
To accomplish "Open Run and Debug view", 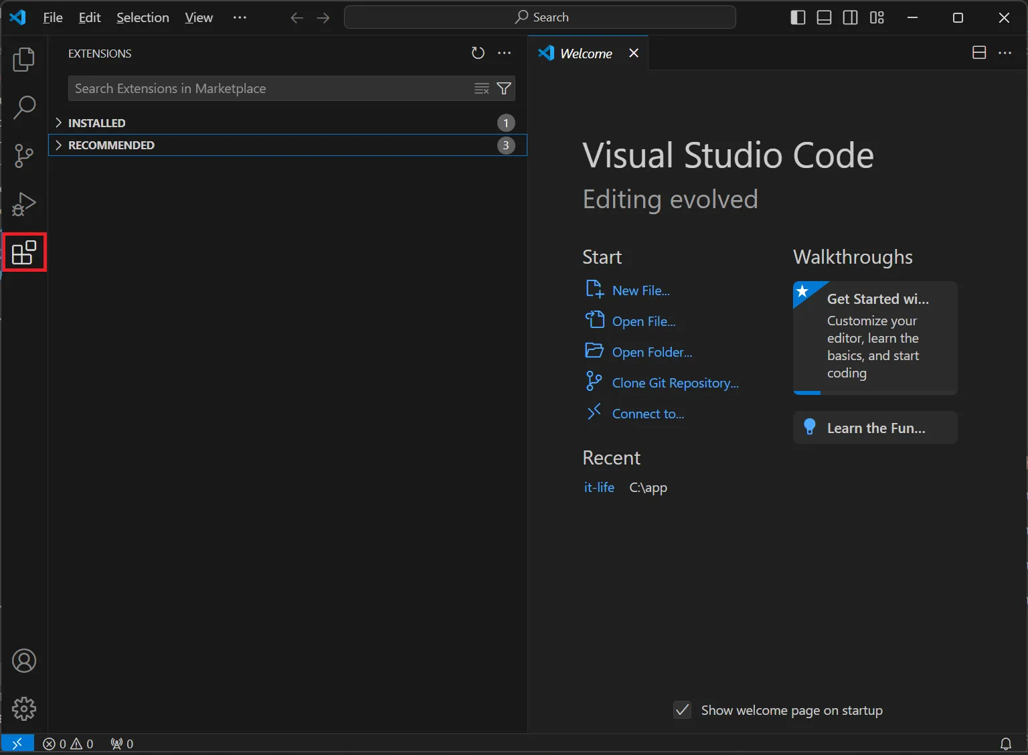I will pyautogui.click(x=24, y=204).
